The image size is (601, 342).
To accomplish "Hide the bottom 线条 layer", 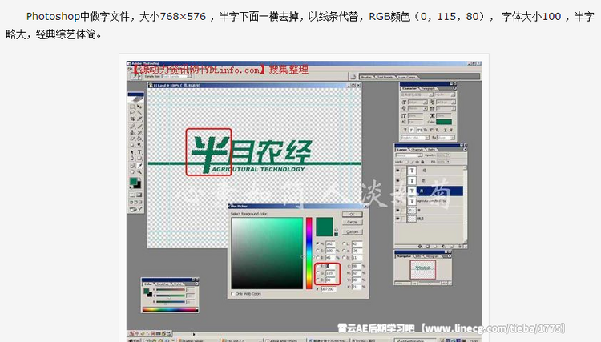I will (397, 219).
